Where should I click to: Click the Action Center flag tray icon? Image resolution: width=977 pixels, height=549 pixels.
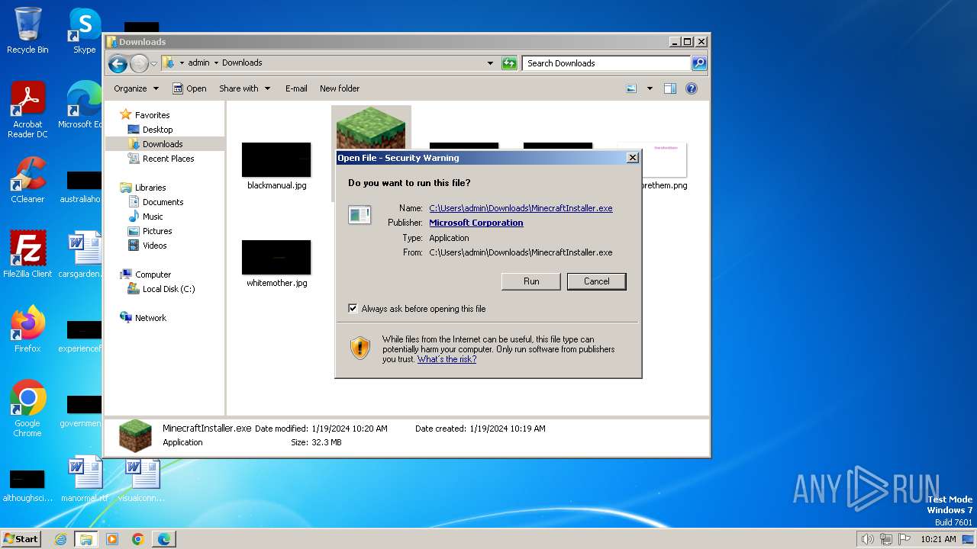pyautogui.click(x=904, y=539)
